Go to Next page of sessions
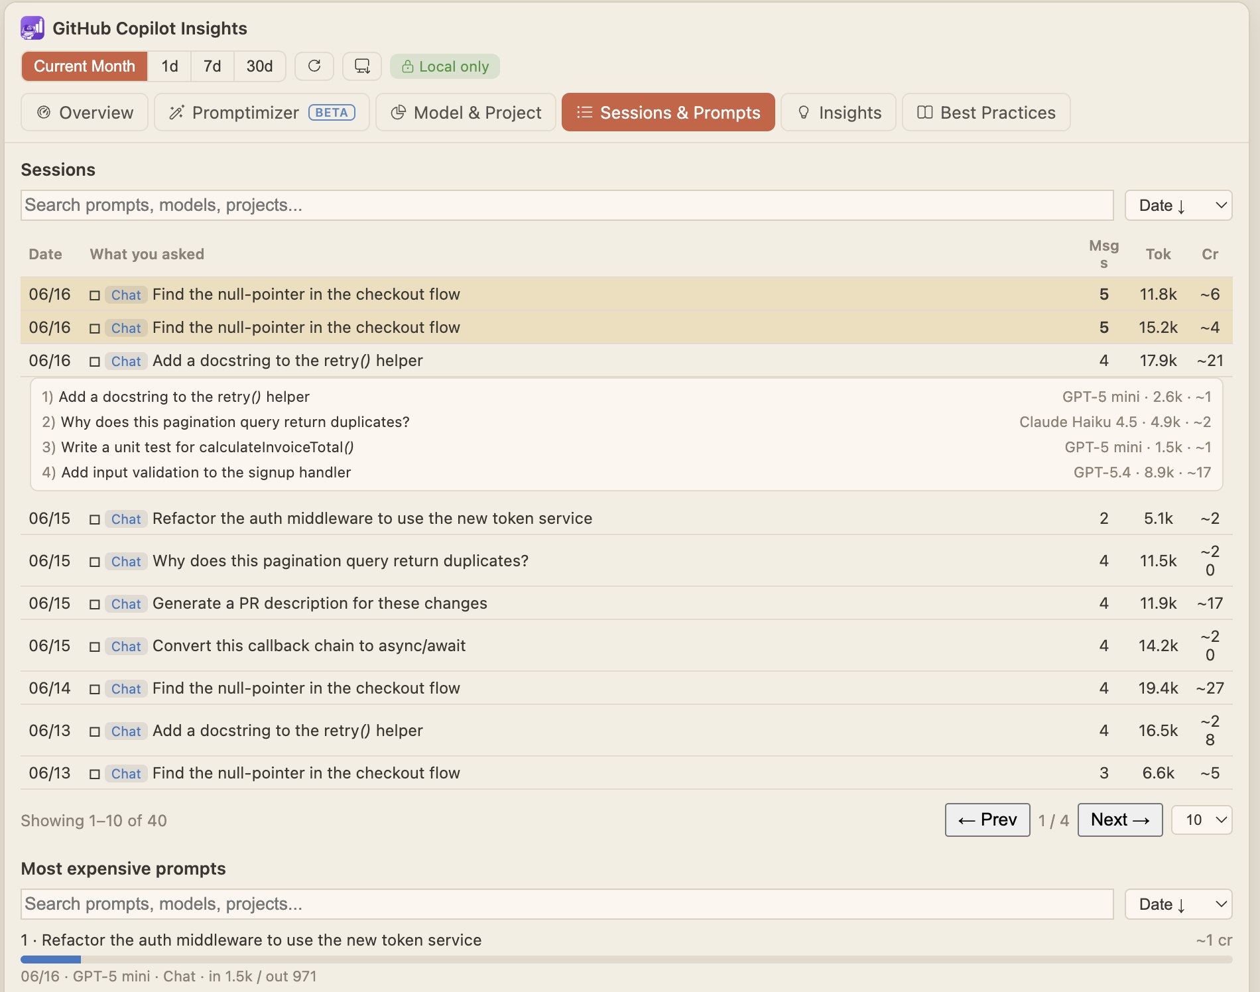 (1120, 820)
